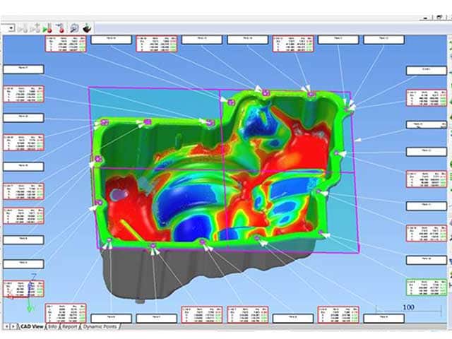452x339 pixels.
Task: Switch to the CAD View tab
Action: coord(32,326)
